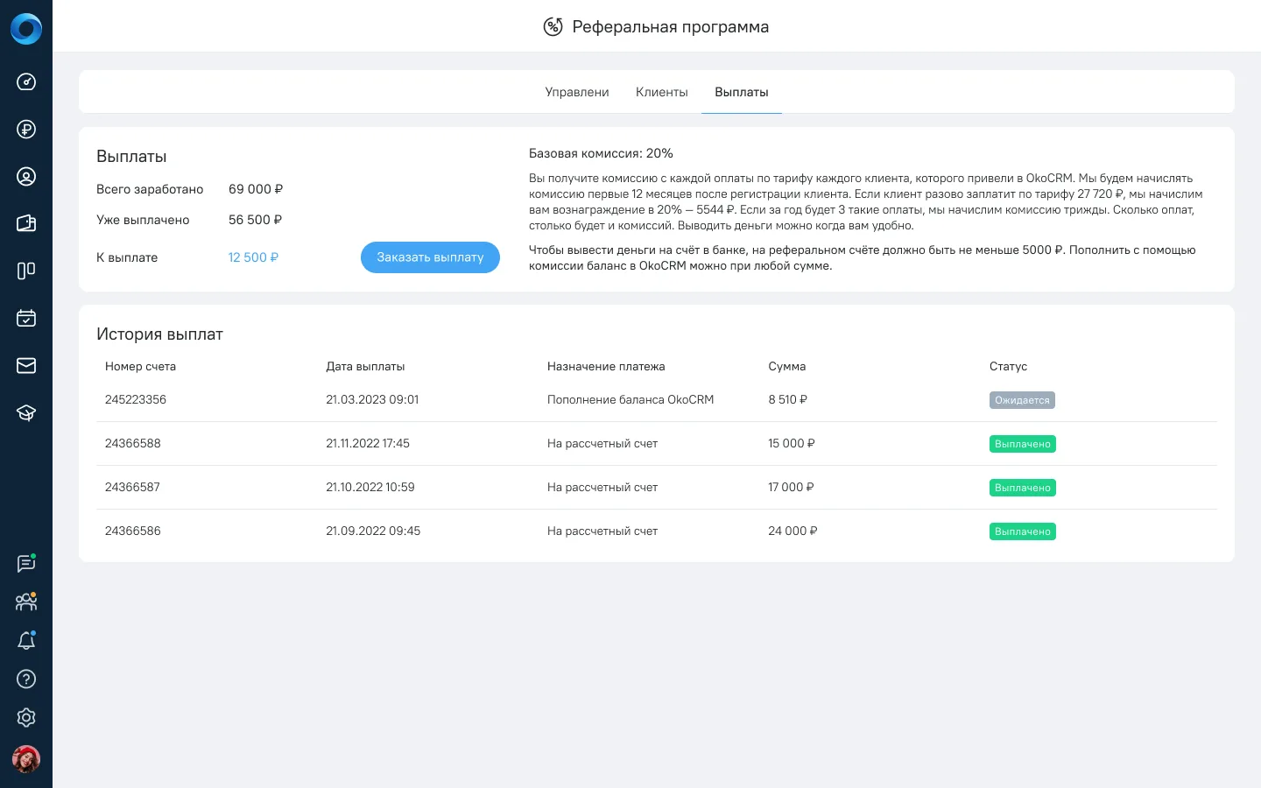Open the settings gear icon

[x=26, y=717]
